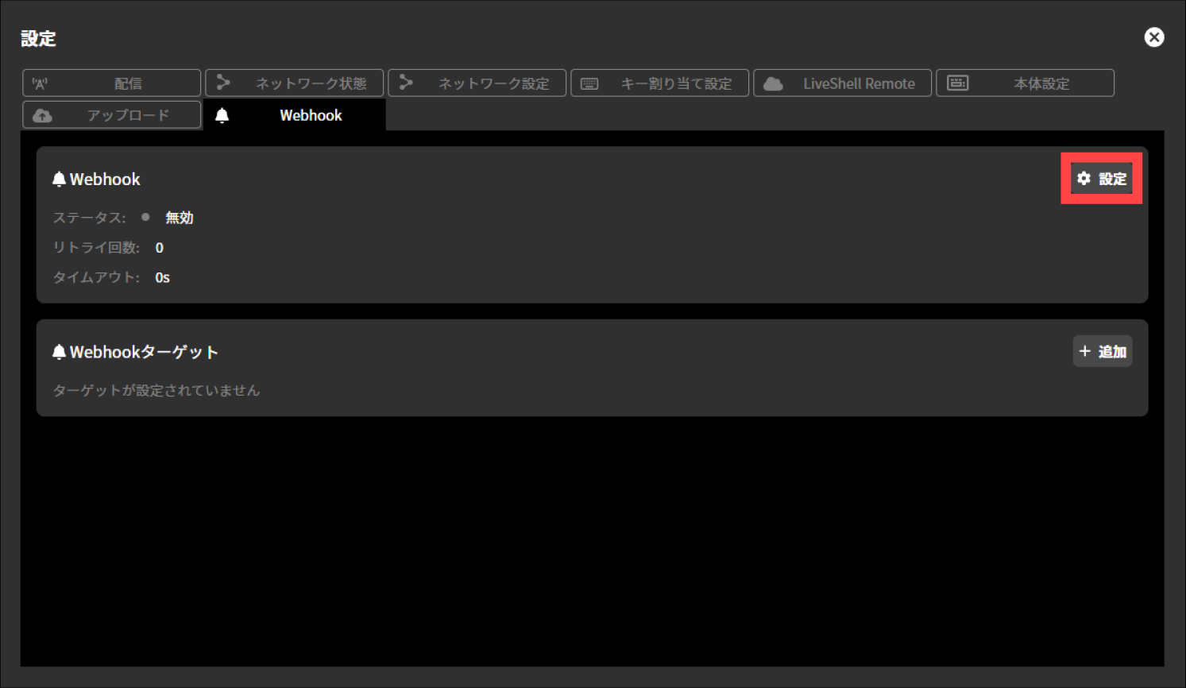Click the network icon on the ネットワーク設定 tab
Screen dimensions: 1186x688
point(406,83)
